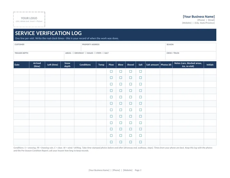Screen dimensions: 230x178
Task: Click the Initials column header
Action: (x=210, y=65)
